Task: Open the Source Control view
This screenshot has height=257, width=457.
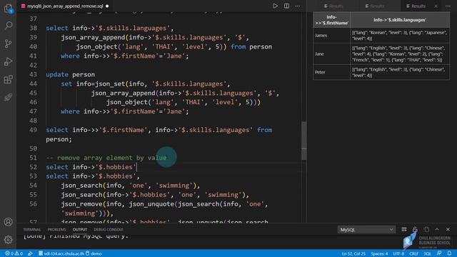Action: (8, 44)
